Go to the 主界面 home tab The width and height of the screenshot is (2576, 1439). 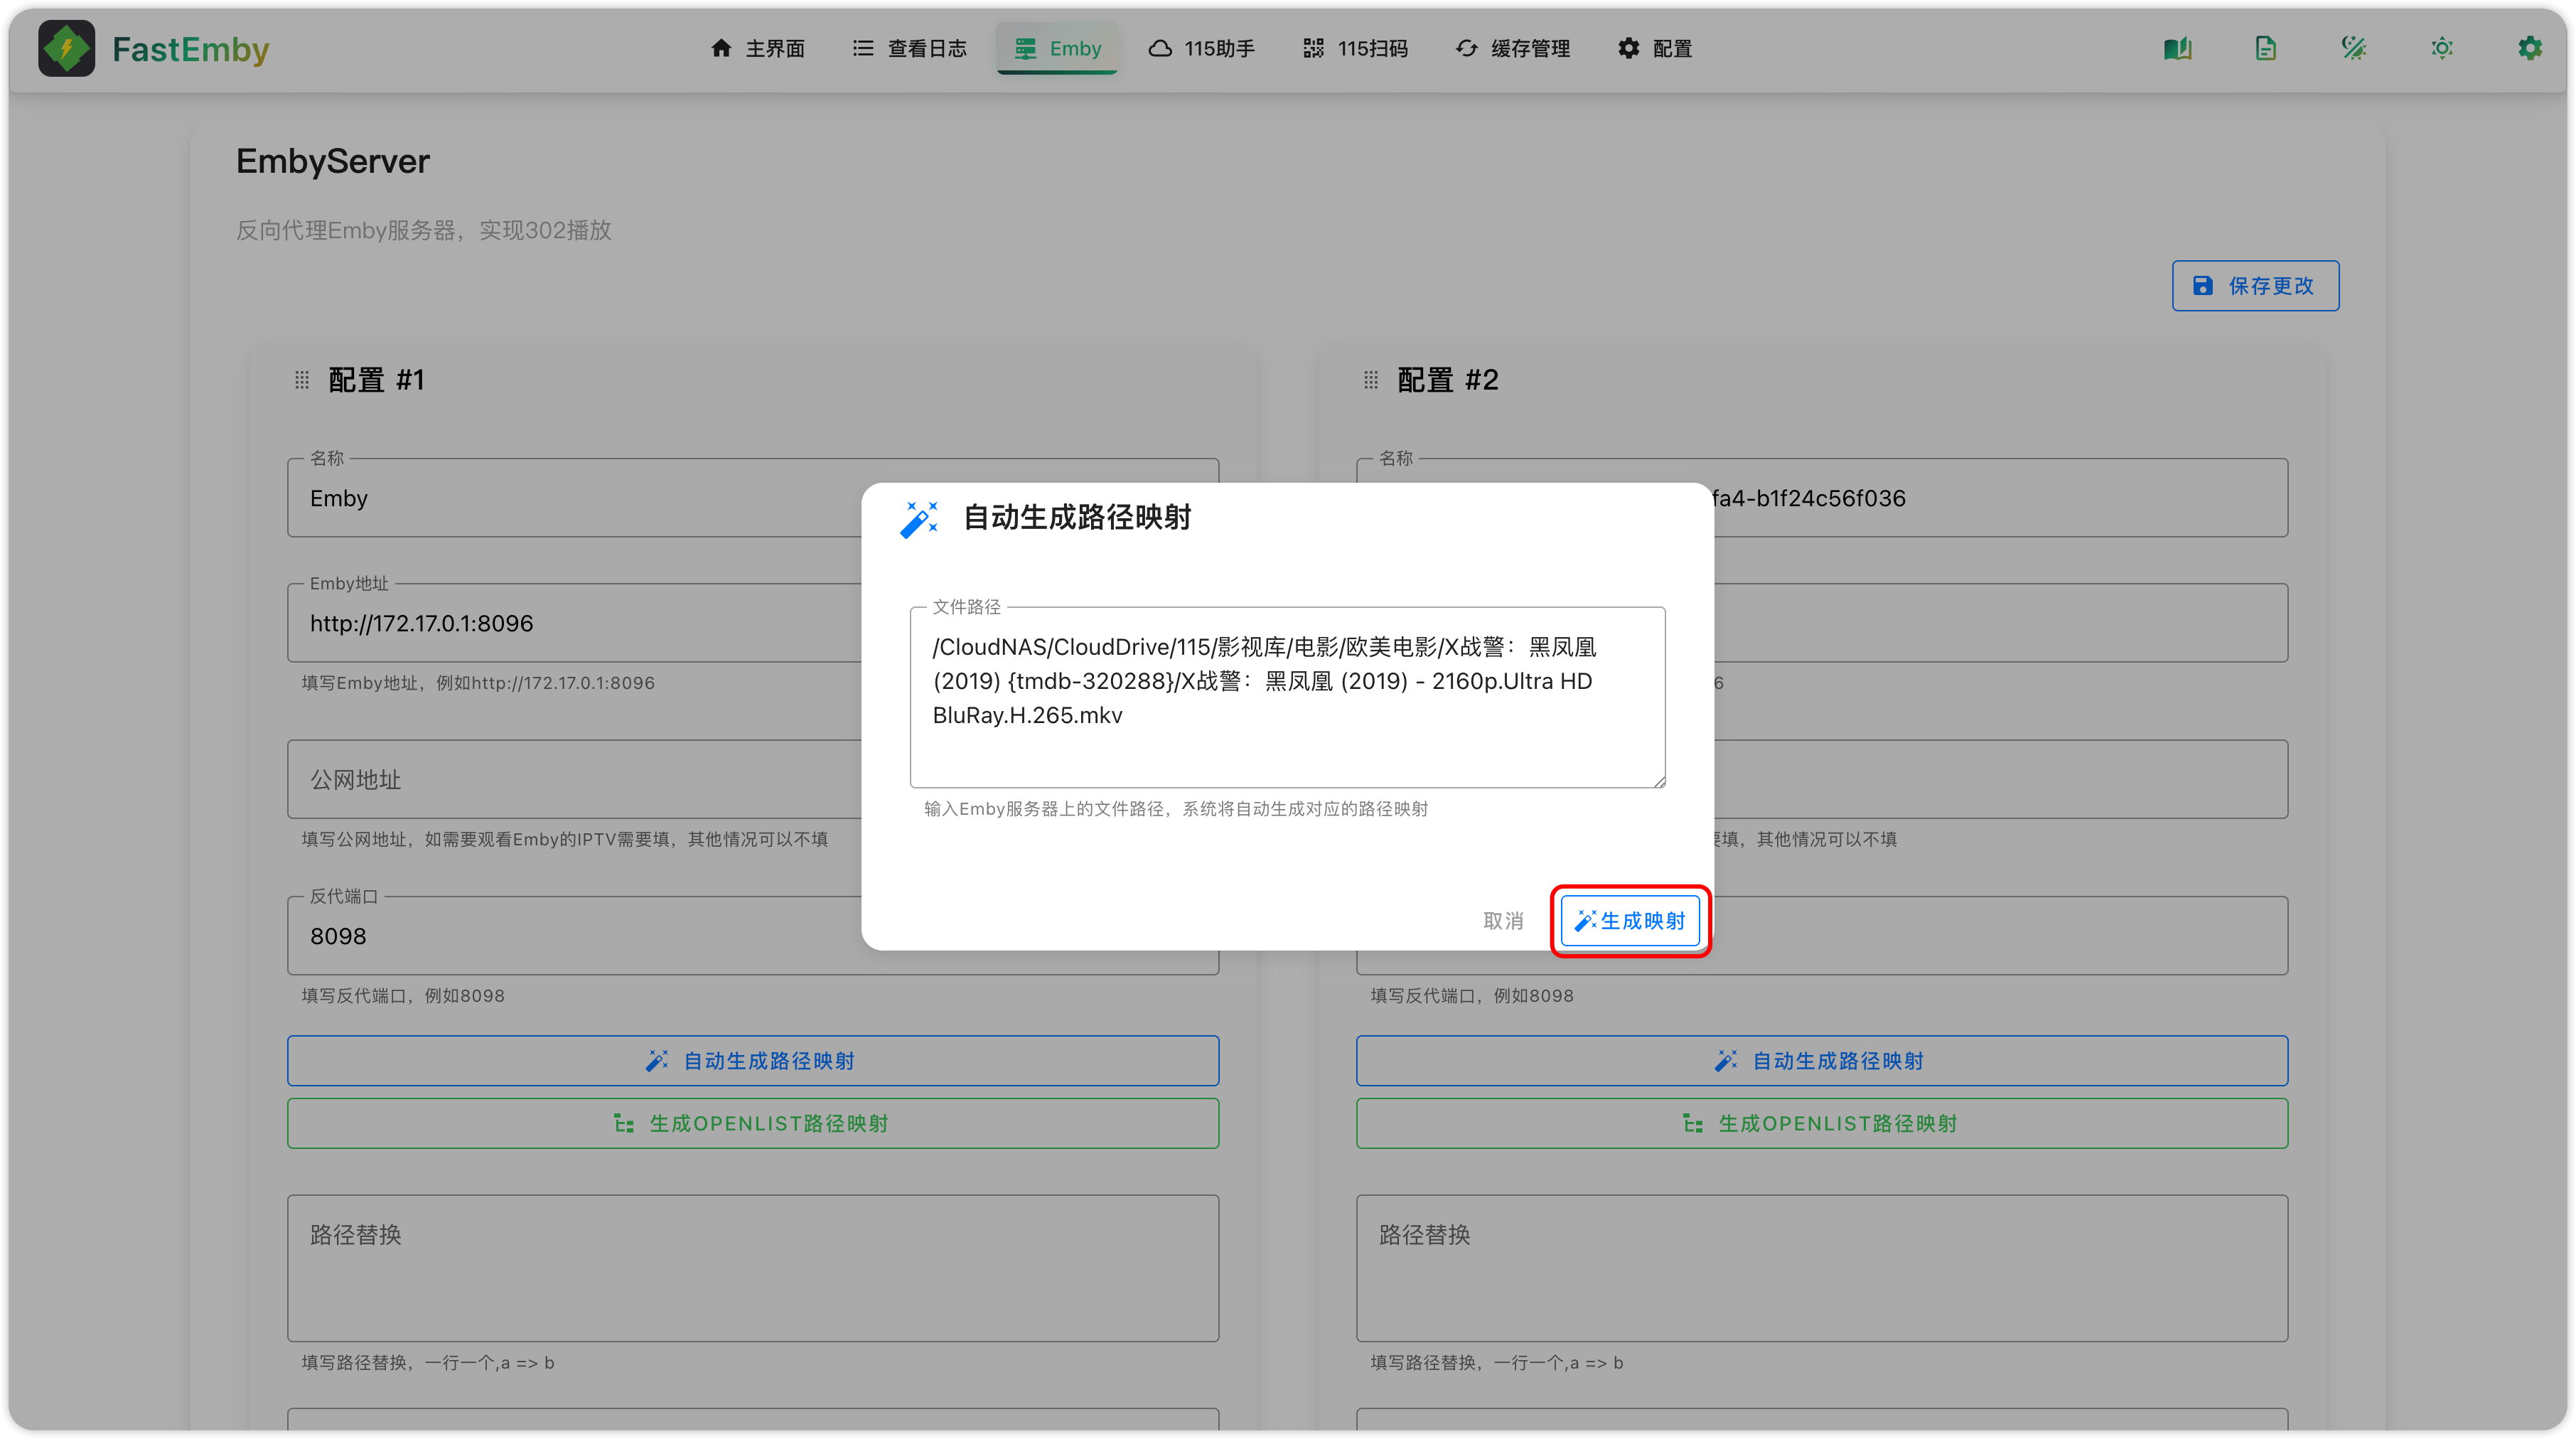[757, 48]
